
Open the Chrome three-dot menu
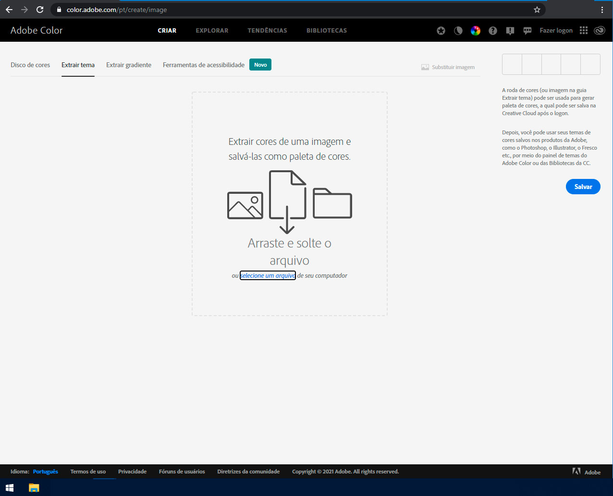pos(602,10)
